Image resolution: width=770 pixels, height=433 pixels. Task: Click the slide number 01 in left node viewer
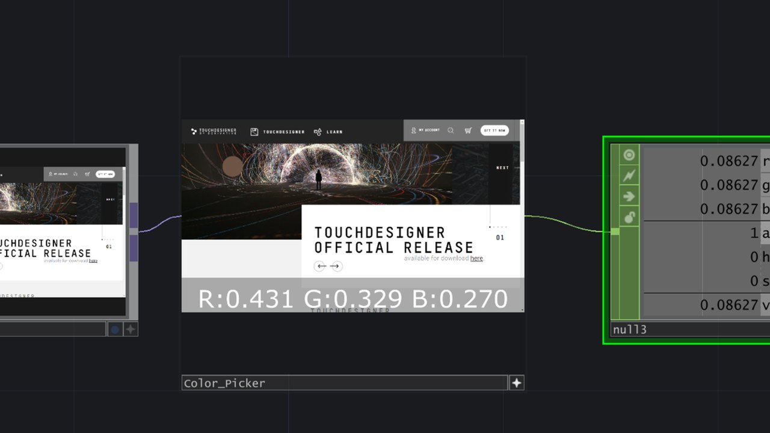point(109,247)
